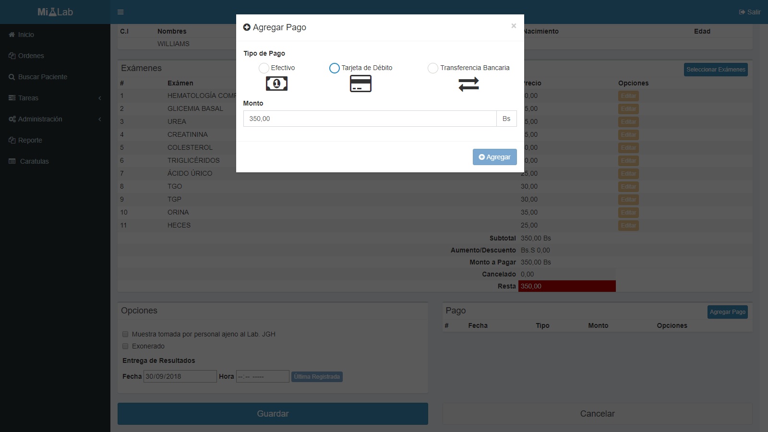Click the Cancelar button

597,414
